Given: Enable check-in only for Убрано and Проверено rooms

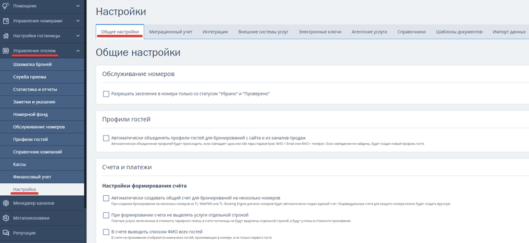Looking at the screenshot, I should [106, 94].
